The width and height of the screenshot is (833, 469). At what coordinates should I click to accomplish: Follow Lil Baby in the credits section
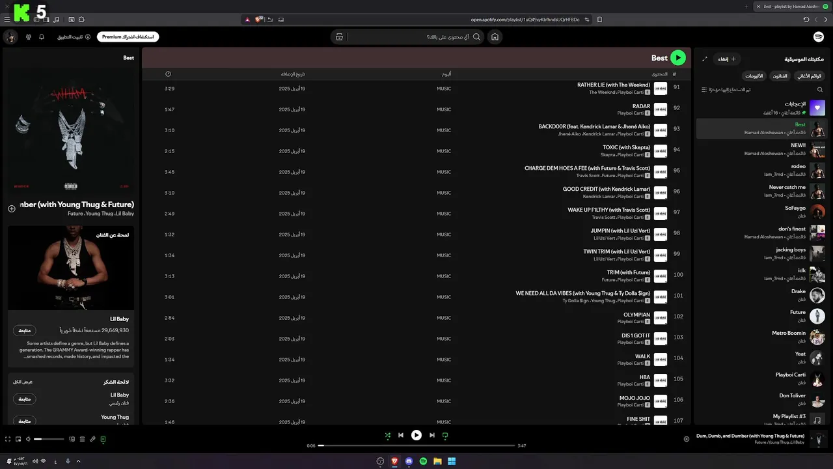click(x=25, y=399)
